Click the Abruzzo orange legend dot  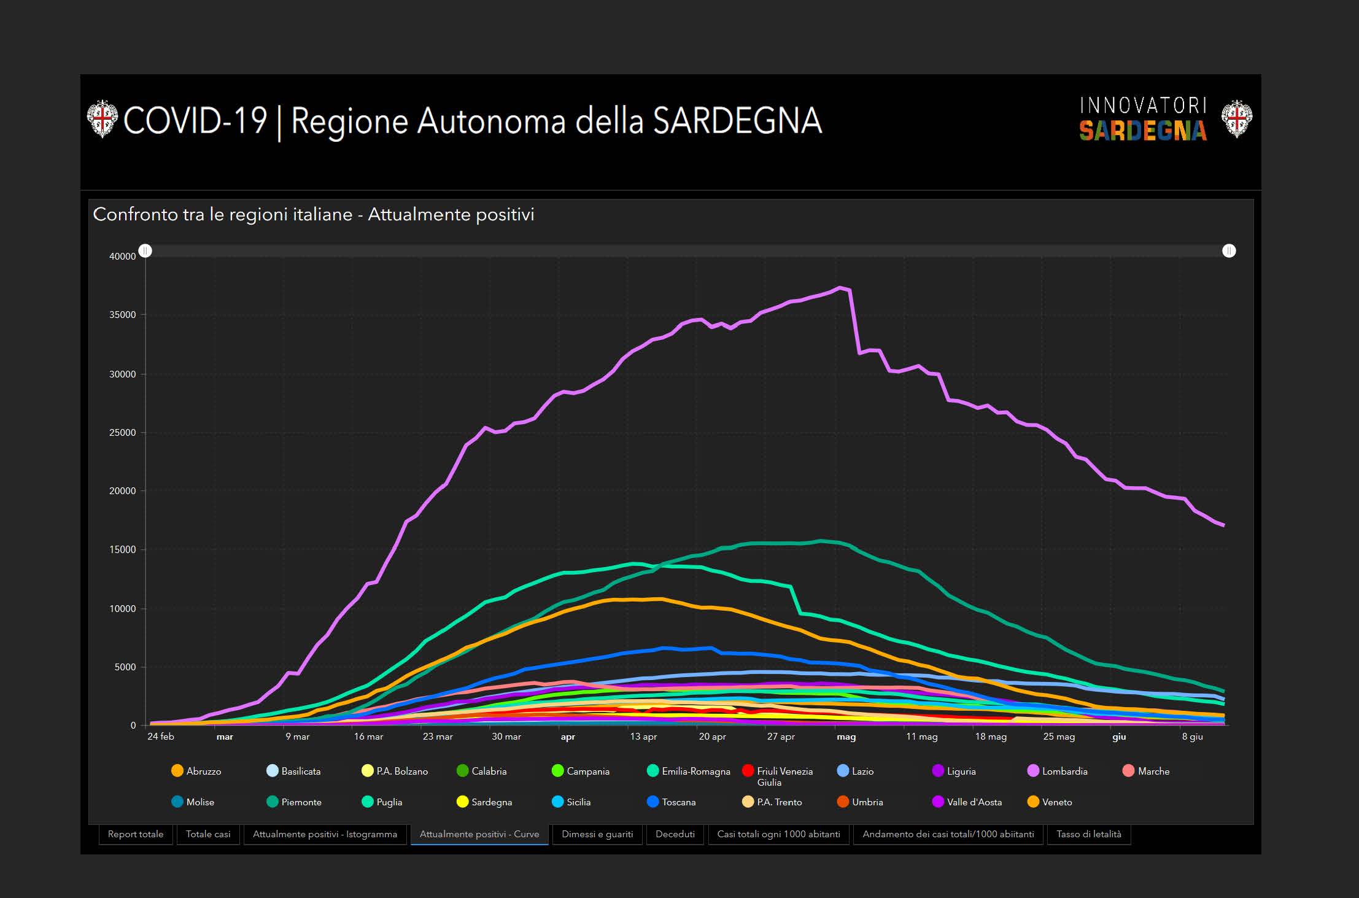pos(177,771)
